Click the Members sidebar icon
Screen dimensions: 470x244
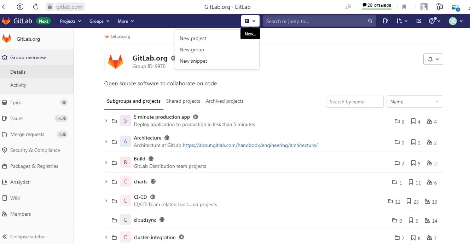pos(5,214)
